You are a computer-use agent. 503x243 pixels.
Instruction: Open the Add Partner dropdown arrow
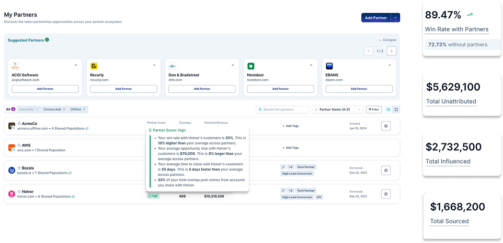pyautogui.click(x=395, y=18)
